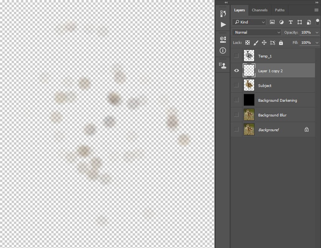Image resolution: width=321 pixels, height=248 pixels.
Task: Click the lock image pixels brush icon
Action: (x=256, y=43)
